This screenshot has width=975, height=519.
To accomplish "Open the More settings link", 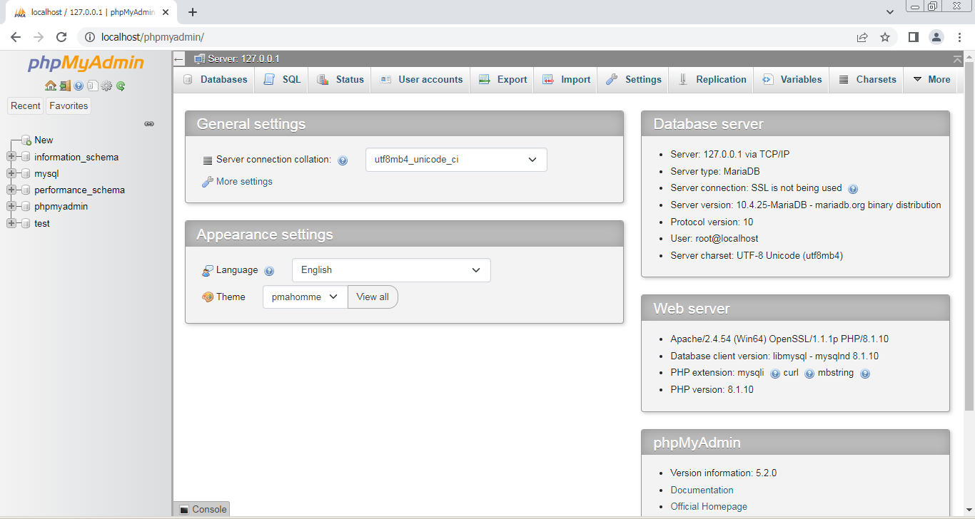I will tap(244, 182).
